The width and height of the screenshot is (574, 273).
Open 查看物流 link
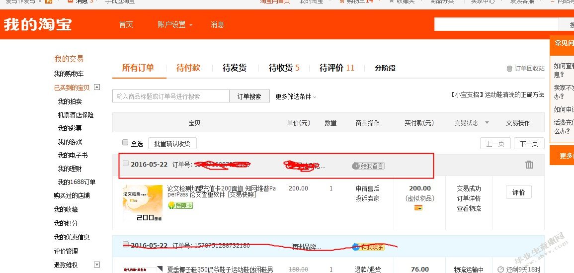pyautogui.click(x=469, y=209)
